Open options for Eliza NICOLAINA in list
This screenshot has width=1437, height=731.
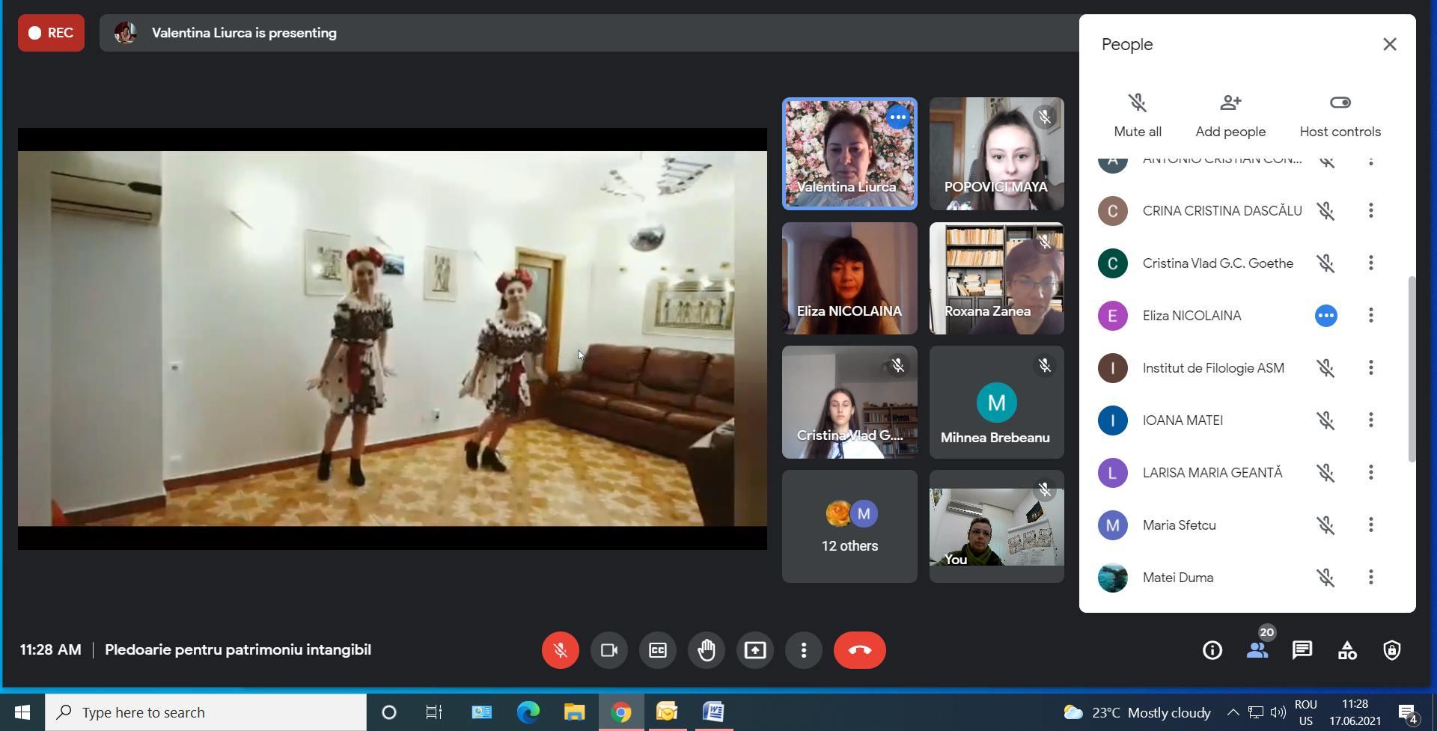(x=1371, y=316)
